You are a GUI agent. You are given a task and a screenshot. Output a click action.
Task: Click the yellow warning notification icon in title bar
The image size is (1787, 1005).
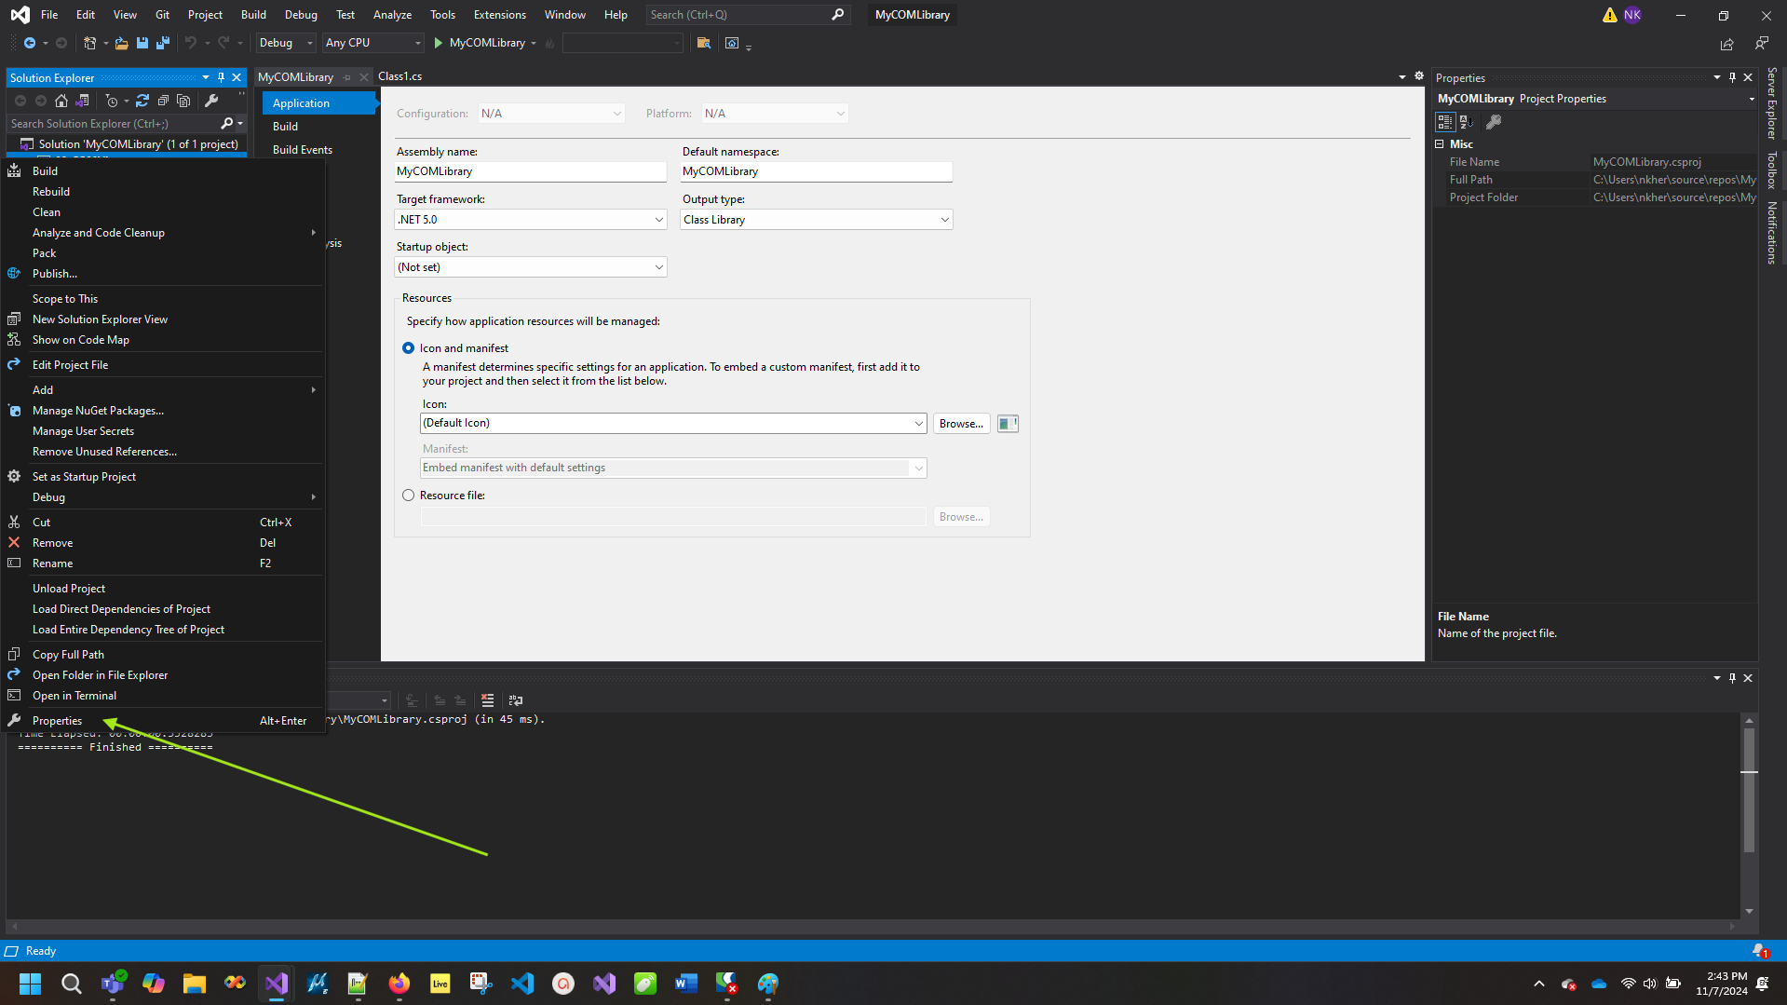click(x=1610, y=15)
